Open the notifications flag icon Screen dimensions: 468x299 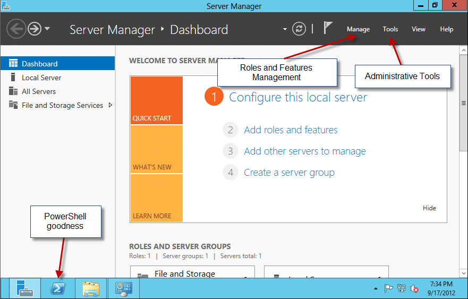click(328, 29)
